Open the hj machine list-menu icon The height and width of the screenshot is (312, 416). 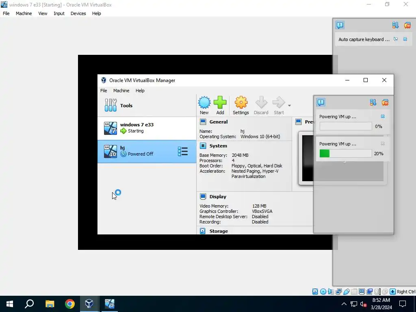[183, 151]
